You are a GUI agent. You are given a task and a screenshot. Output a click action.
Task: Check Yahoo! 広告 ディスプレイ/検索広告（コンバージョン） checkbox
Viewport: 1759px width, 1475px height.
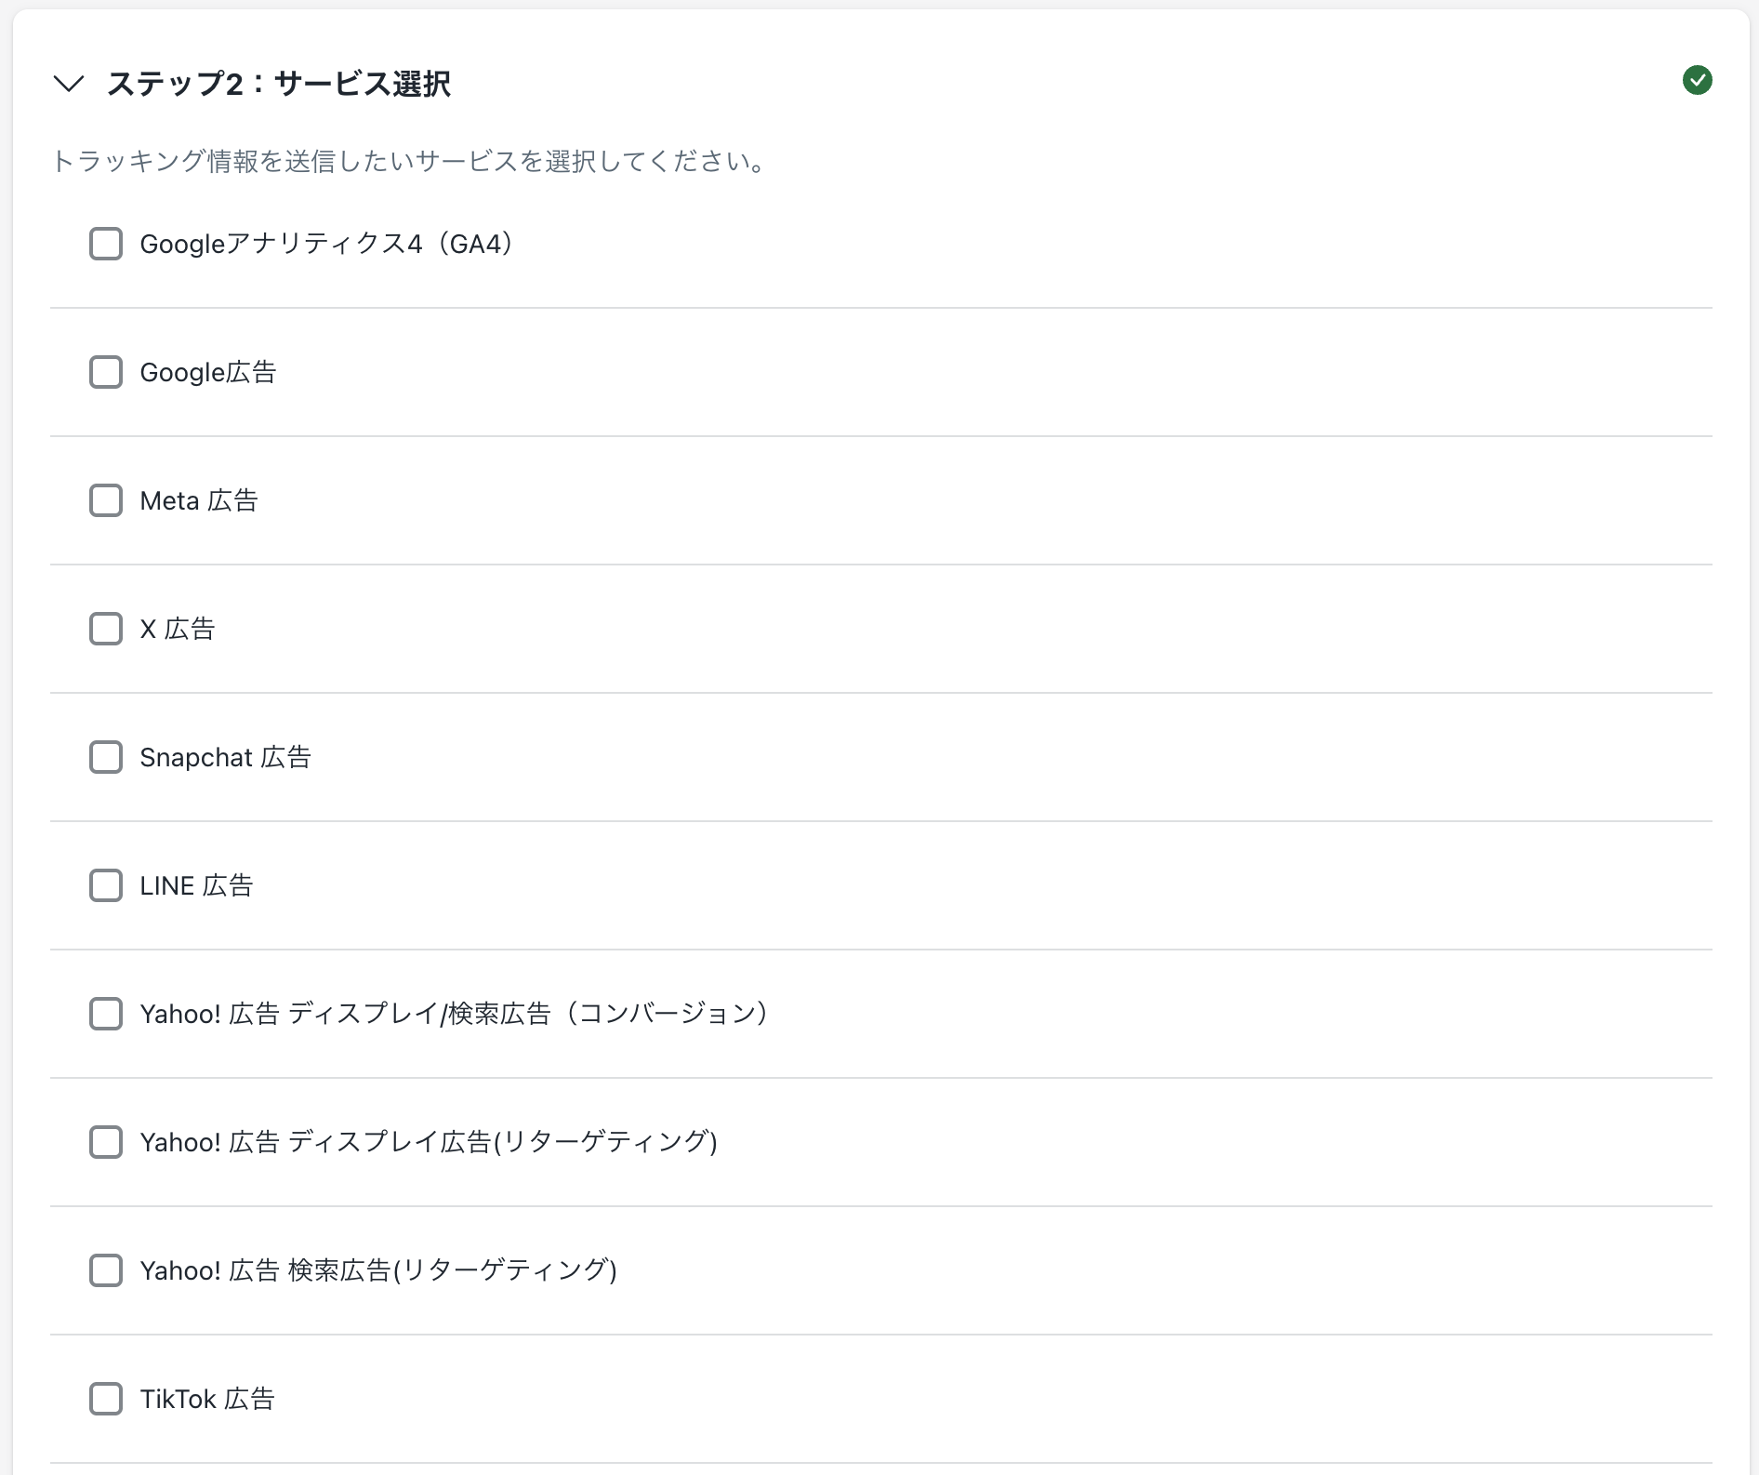106,1014
